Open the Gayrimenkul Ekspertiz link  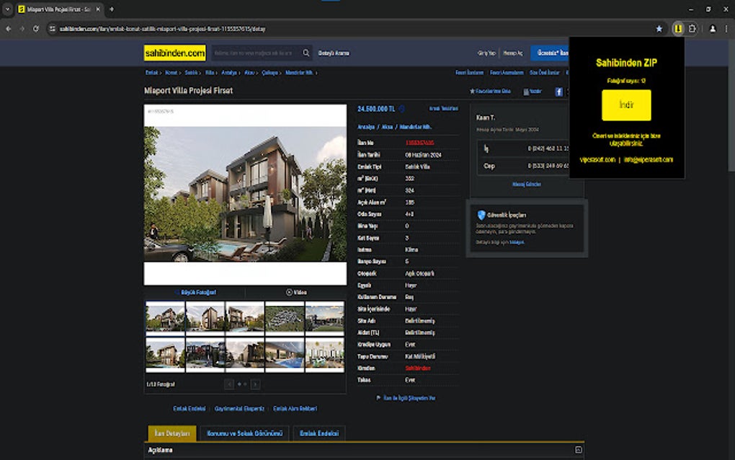(x=239, y=408)
